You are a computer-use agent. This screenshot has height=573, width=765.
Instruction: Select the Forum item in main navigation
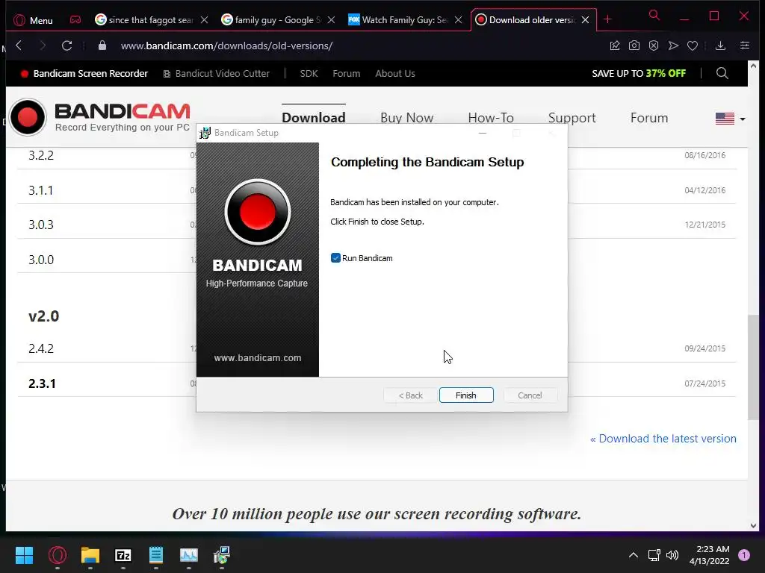click(649, 118)
